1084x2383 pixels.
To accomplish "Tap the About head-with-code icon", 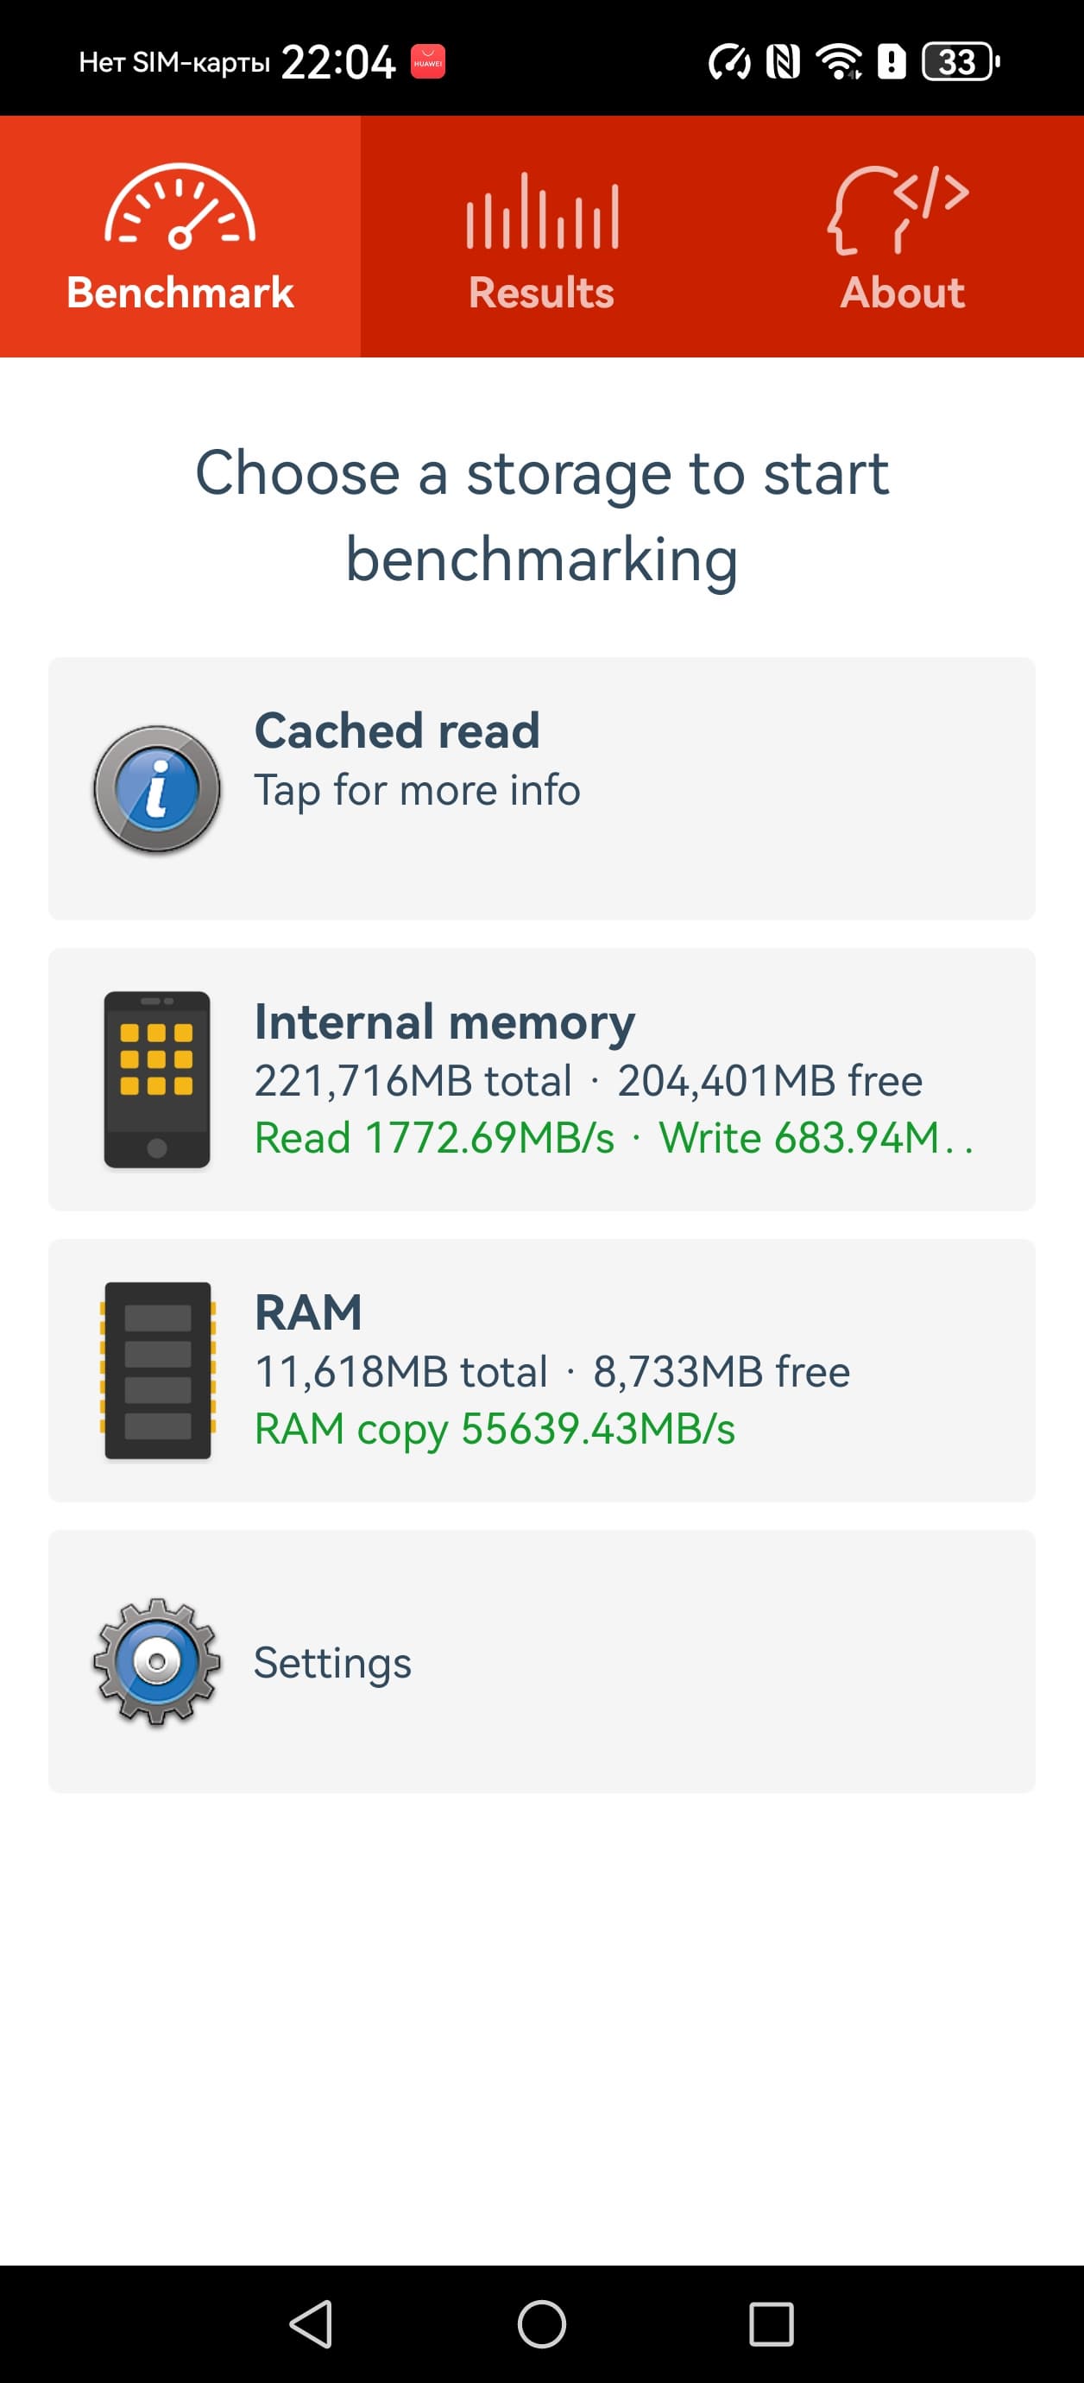I will pos(899,209).
